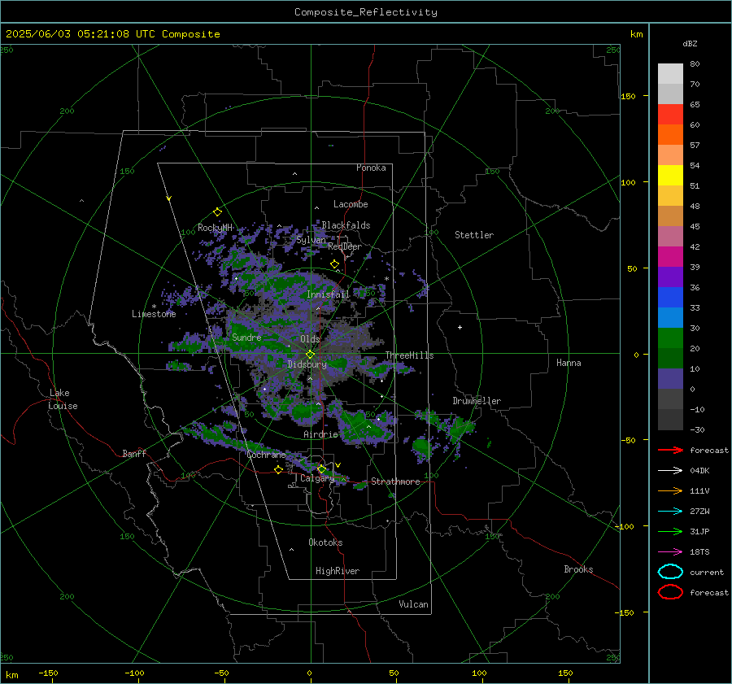Screen dimensions: 732x684
Task: Click the red 65 dBZ color swatch
Action: 670,114
